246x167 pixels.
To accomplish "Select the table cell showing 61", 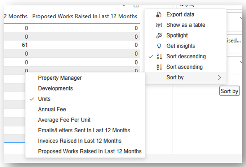I will [25, 45].
